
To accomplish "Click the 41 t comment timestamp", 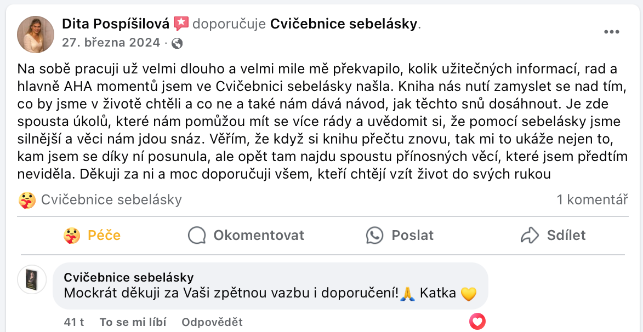I will (x=74, y=322).
